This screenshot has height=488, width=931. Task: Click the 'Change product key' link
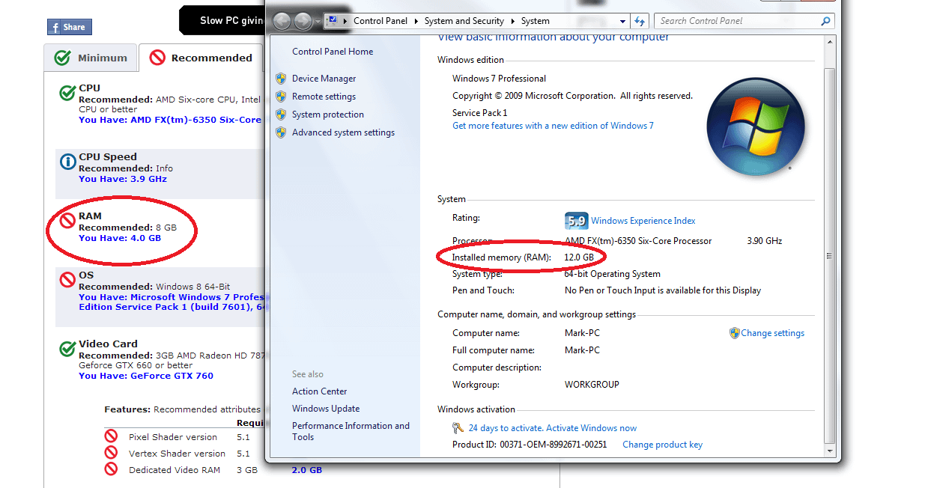click(x=662, y=445)
